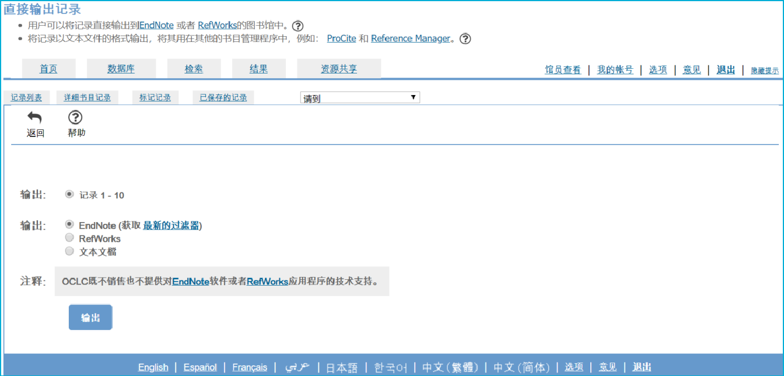This screenshot has height=376, width=784.
Task: Click the 帮助 help question mark icon
Action: tap(76, 118)
